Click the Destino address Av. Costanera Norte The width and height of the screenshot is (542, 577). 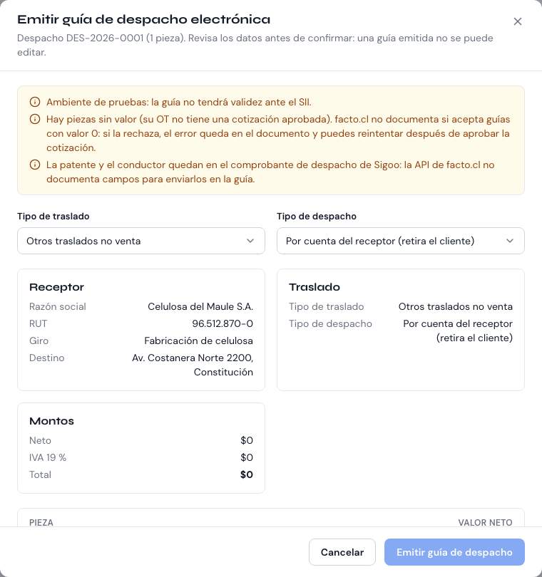[x=193, y=365]
